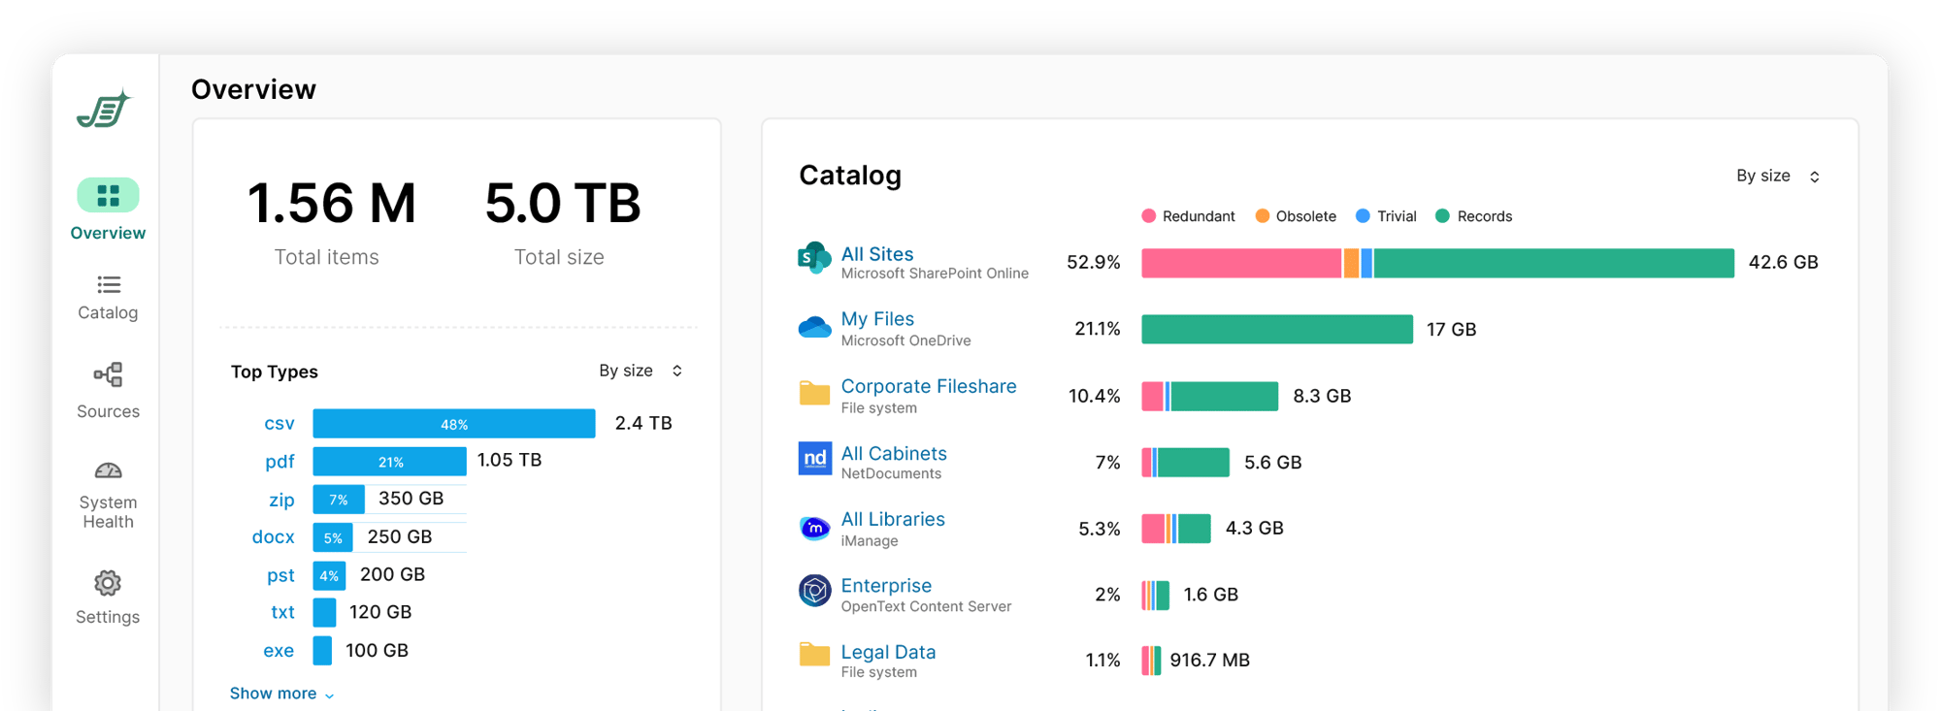Click the 8.3 GB Corporate Fileshare size
This screenshot has width=1941, height=711.
click(1322, 396)
